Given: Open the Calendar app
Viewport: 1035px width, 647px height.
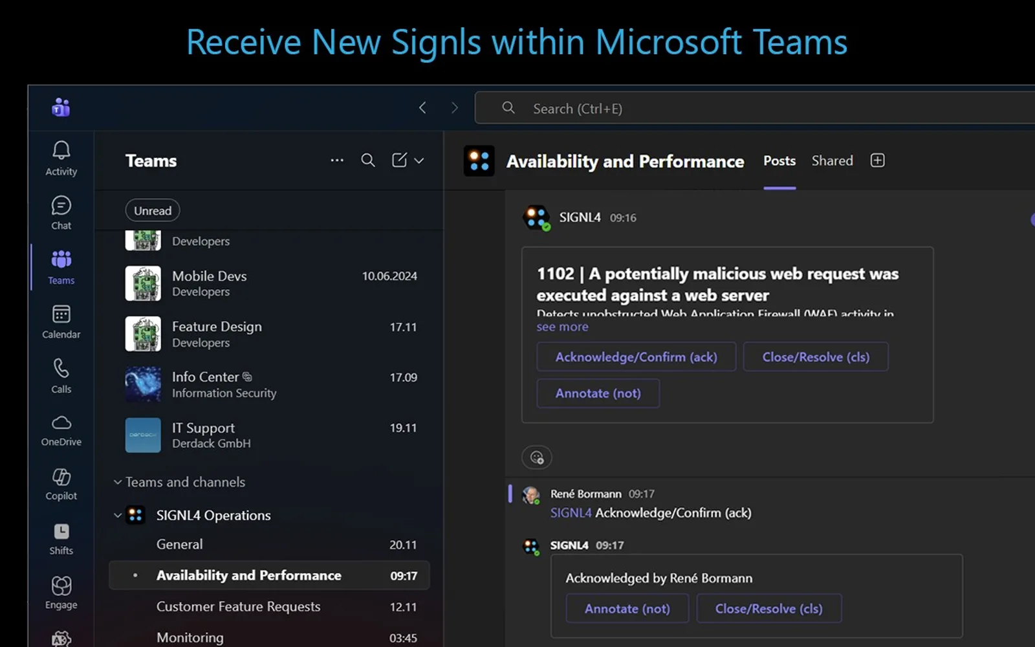Looking at the screenshot, I should [x=61, y=322].
